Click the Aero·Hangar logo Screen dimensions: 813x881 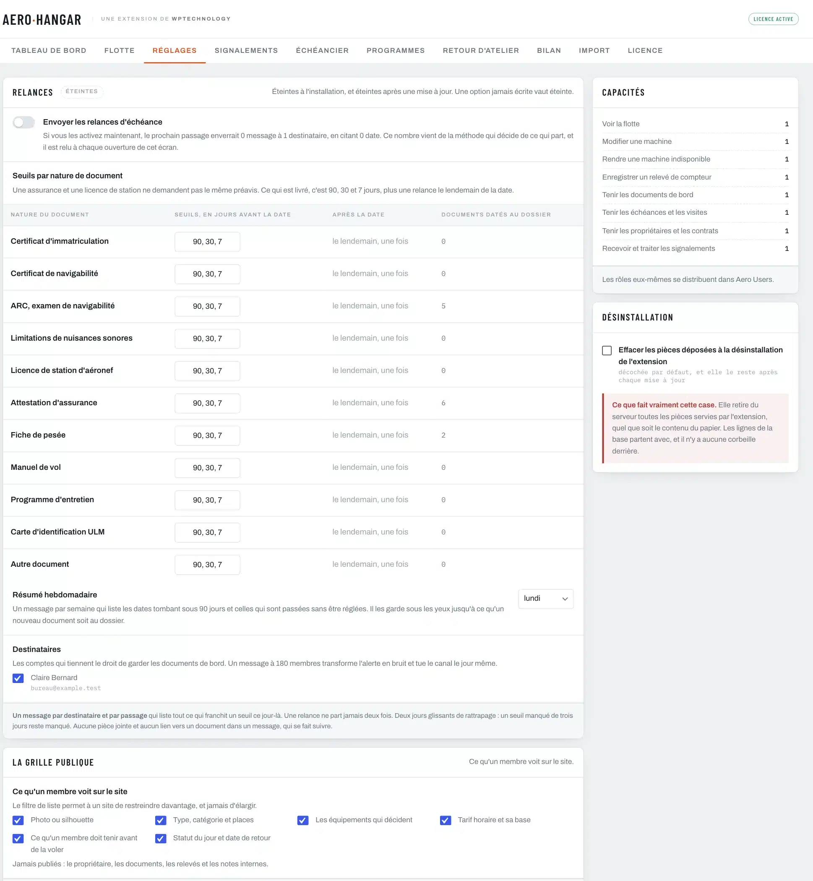pos(42,20)
